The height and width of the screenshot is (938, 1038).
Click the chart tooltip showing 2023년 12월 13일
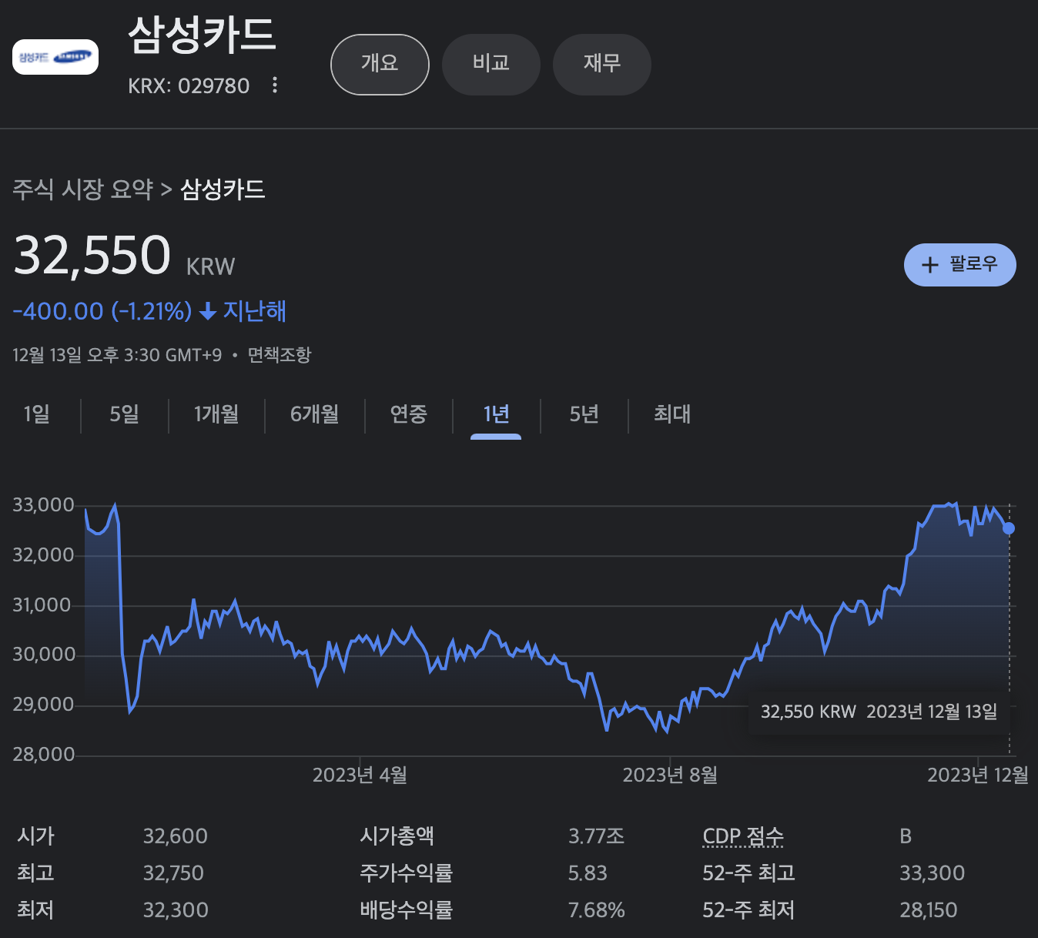coord(879,712)
